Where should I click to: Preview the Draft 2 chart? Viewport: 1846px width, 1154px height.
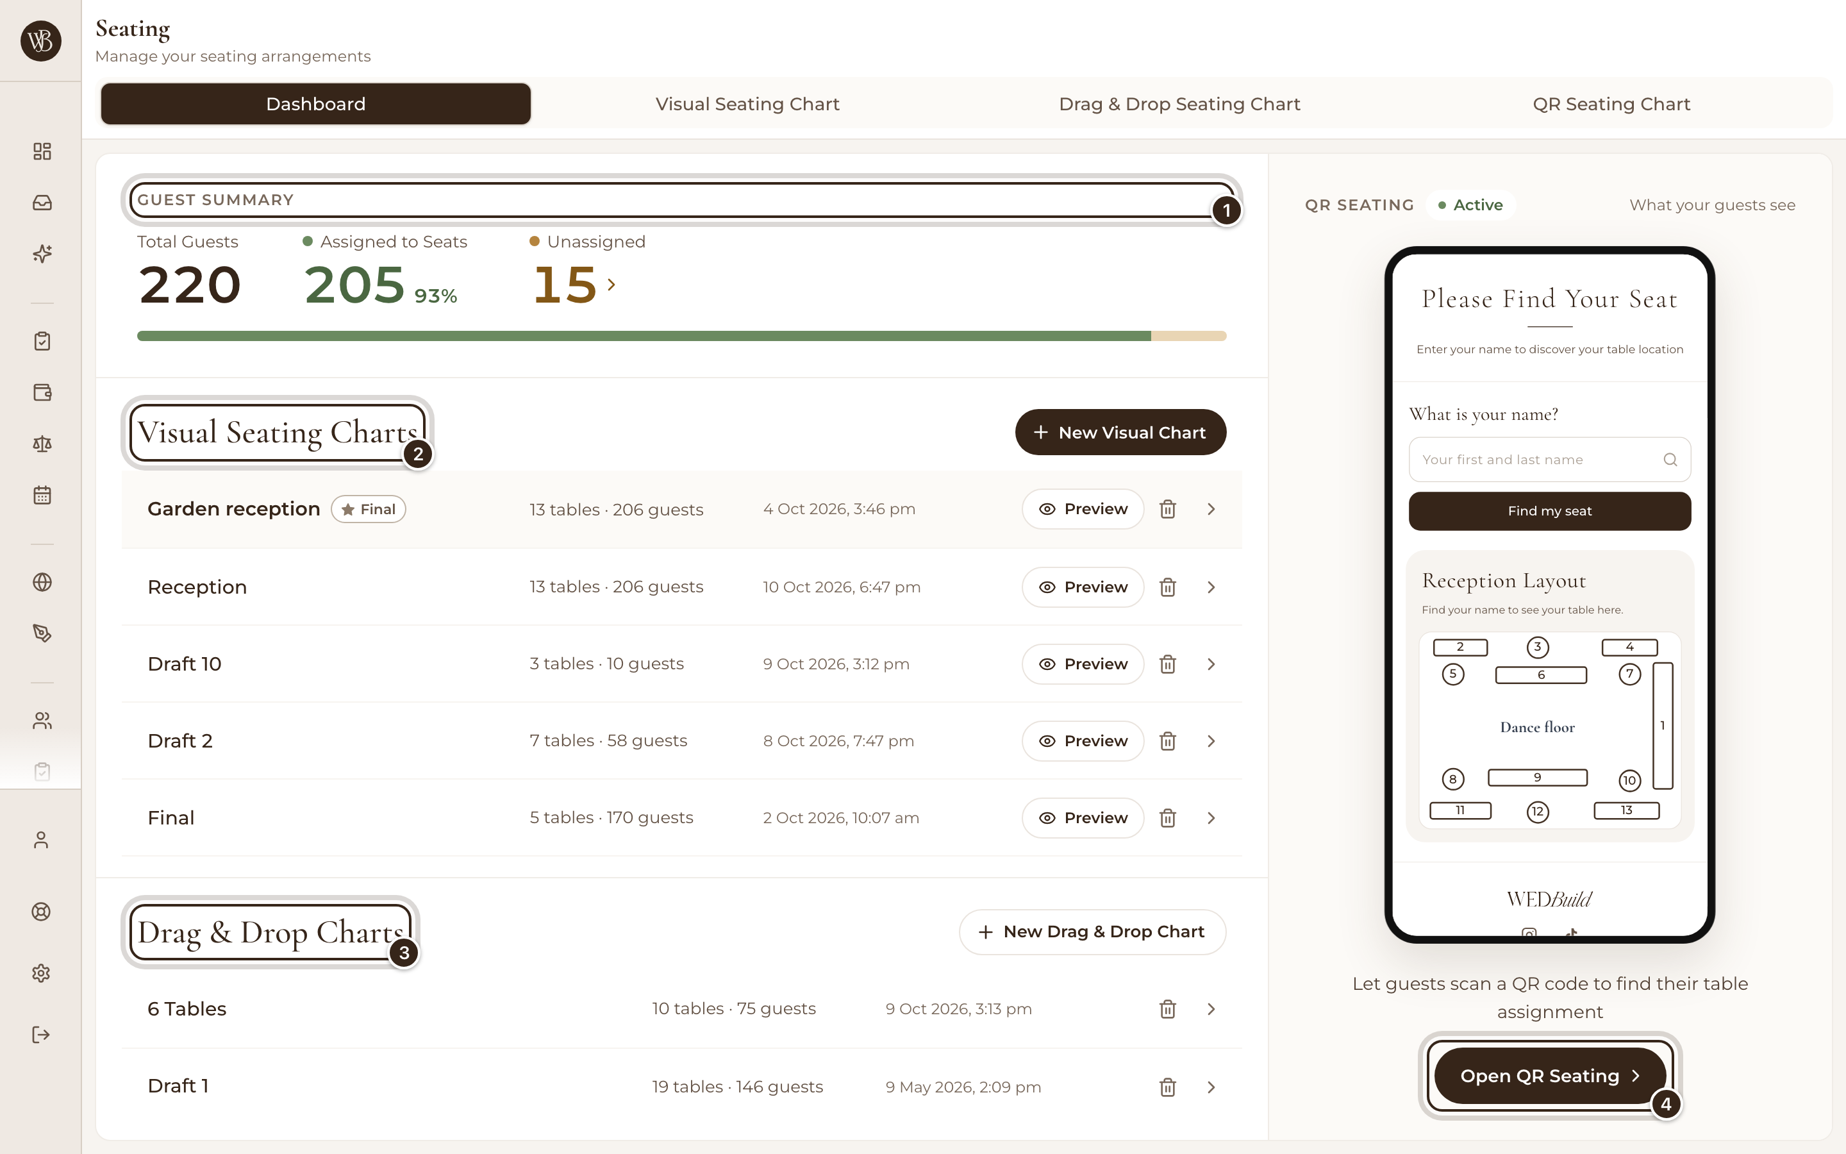click(x=1083, y=741)
